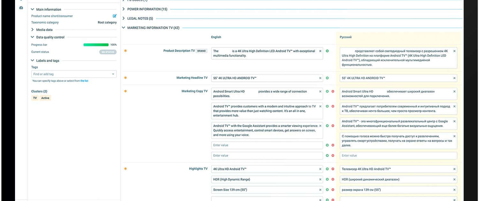Screen dimensions: 479x201
Task: Remove the 'wide range of connection' copy row
Action: (x=333, y=92)
